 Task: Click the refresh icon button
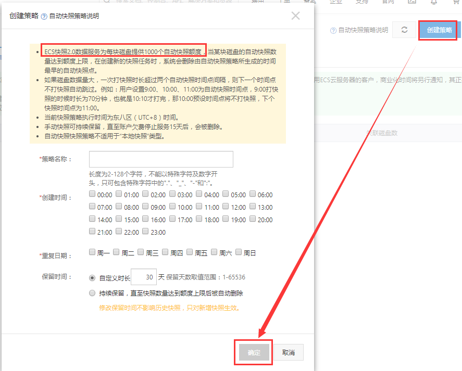pyautogui.click(x=404, y=30)
